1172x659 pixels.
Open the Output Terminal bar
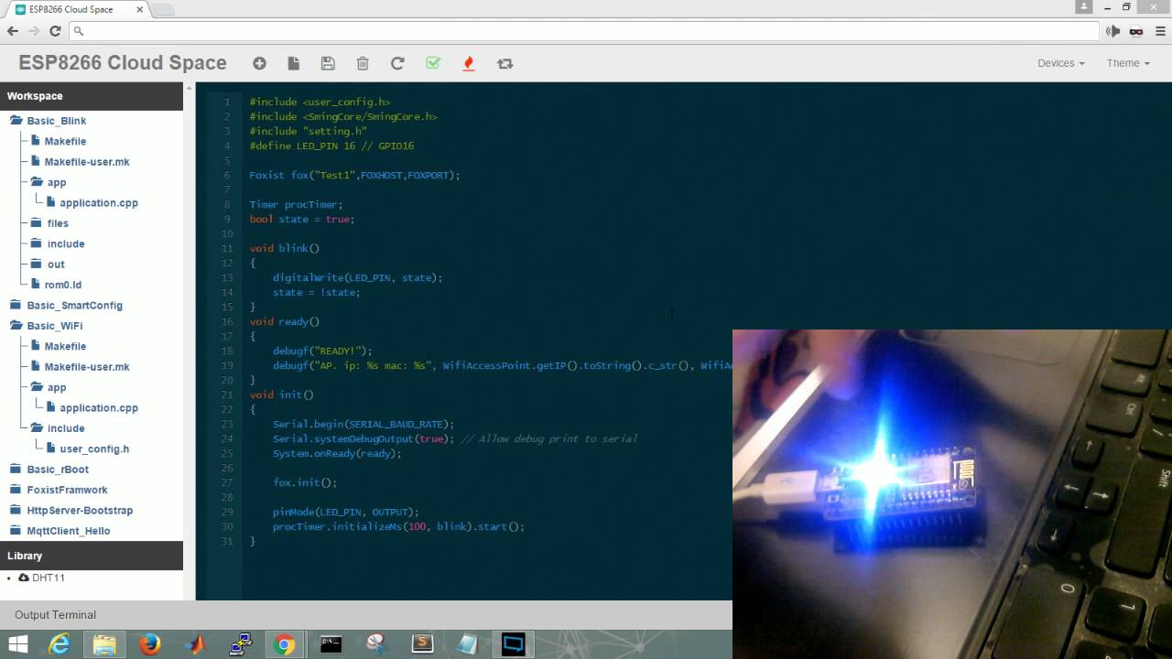[x=366, y=615]
